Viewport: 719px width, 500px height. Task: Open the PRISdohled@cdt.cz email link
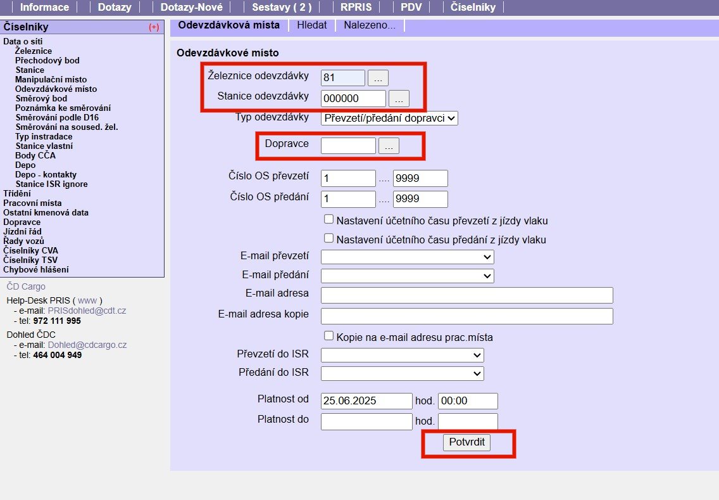(x=87, y=311)
